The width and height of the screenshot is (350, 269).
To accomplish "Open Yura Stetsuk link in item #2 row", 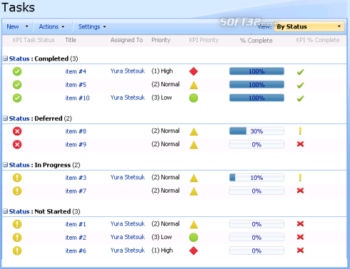I will click(x=128, y=237).
